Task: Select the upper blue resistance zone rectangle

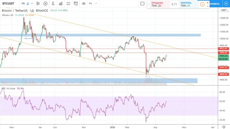Action: tap(100, 35)
